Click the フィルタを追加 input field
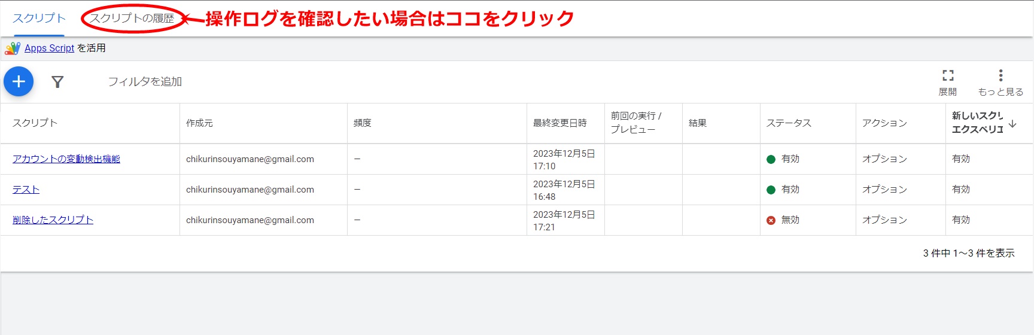 (x=145, y=82)
